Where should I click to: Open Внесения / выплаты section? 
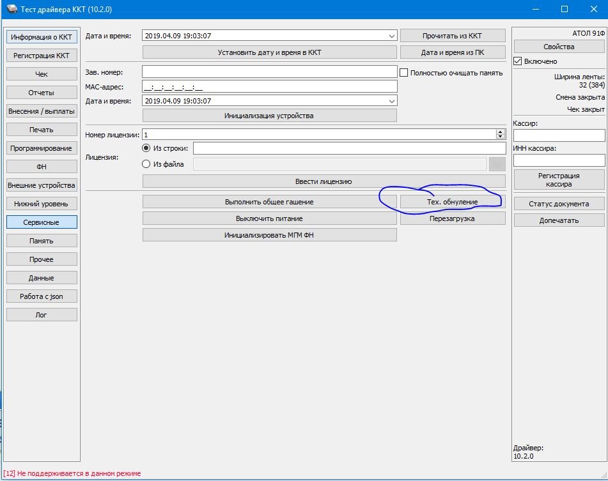[42, 111]
